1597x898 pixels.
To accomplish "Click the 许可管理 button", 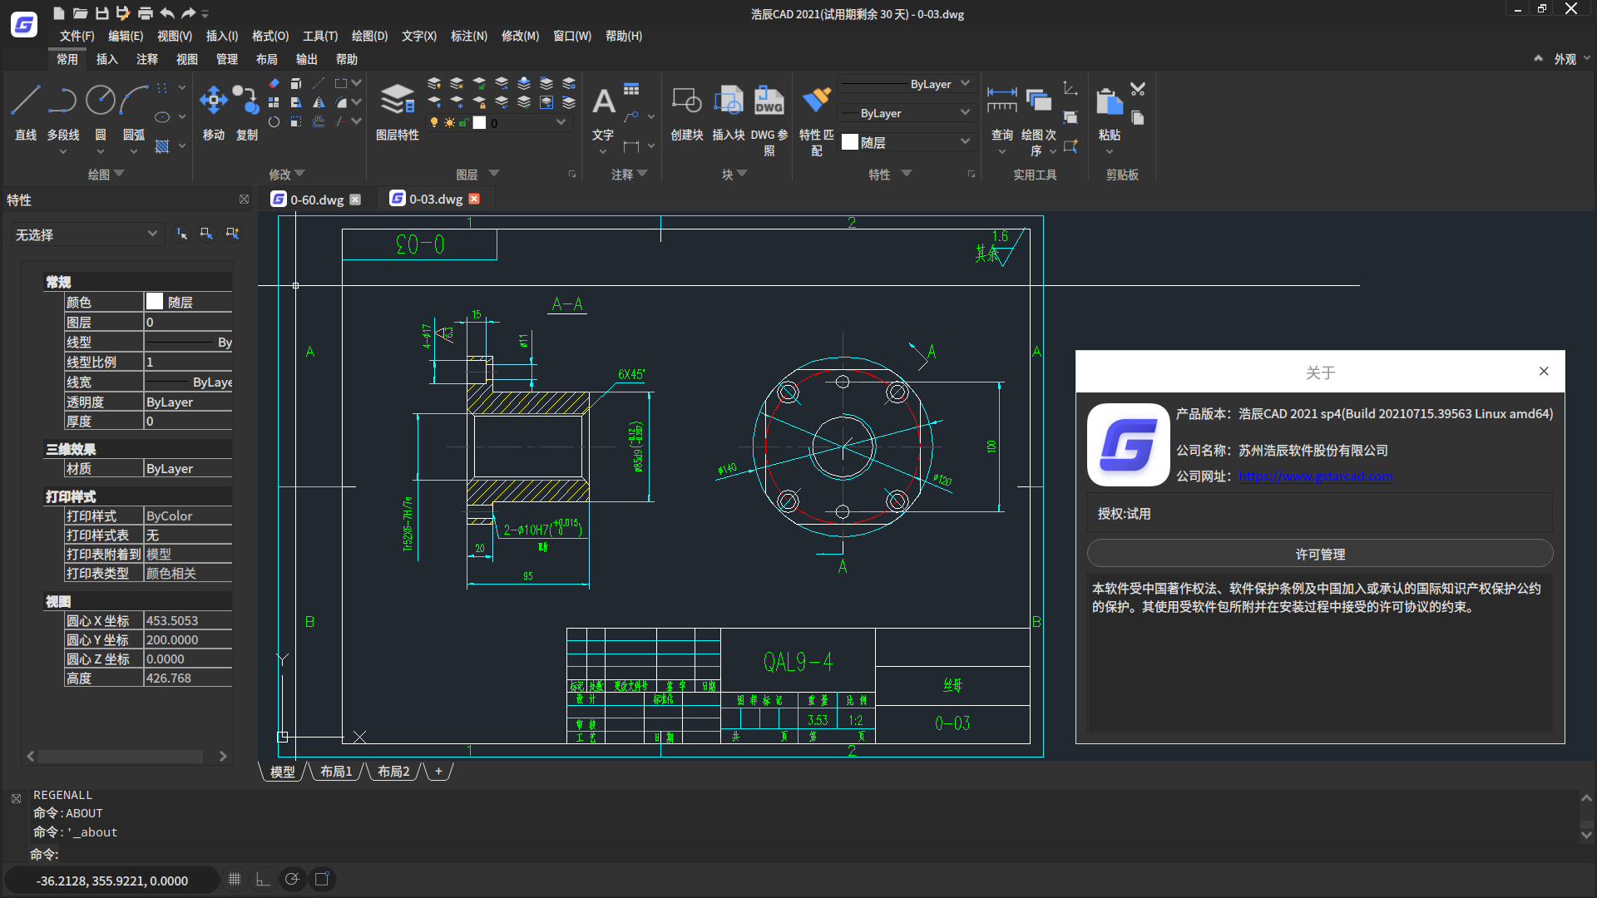I will [1319, 554].
